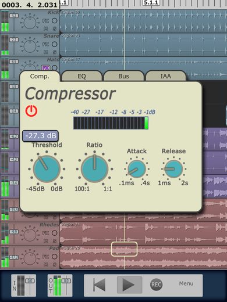
Task: Mute the Rhodes track
Action: tap(45, 241)
